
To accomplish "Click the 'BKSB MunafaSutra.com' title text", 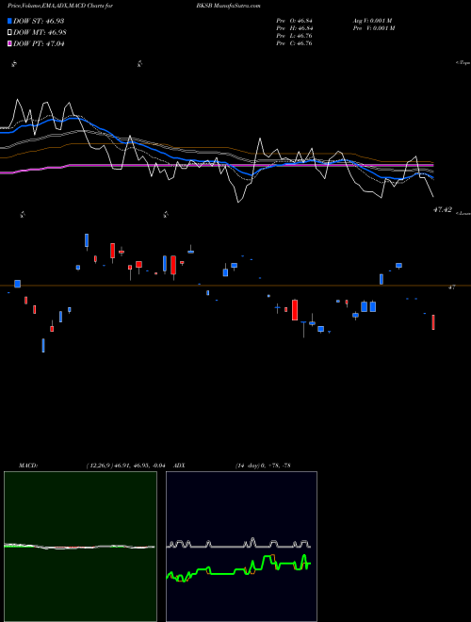I will [x=228, y=6].
